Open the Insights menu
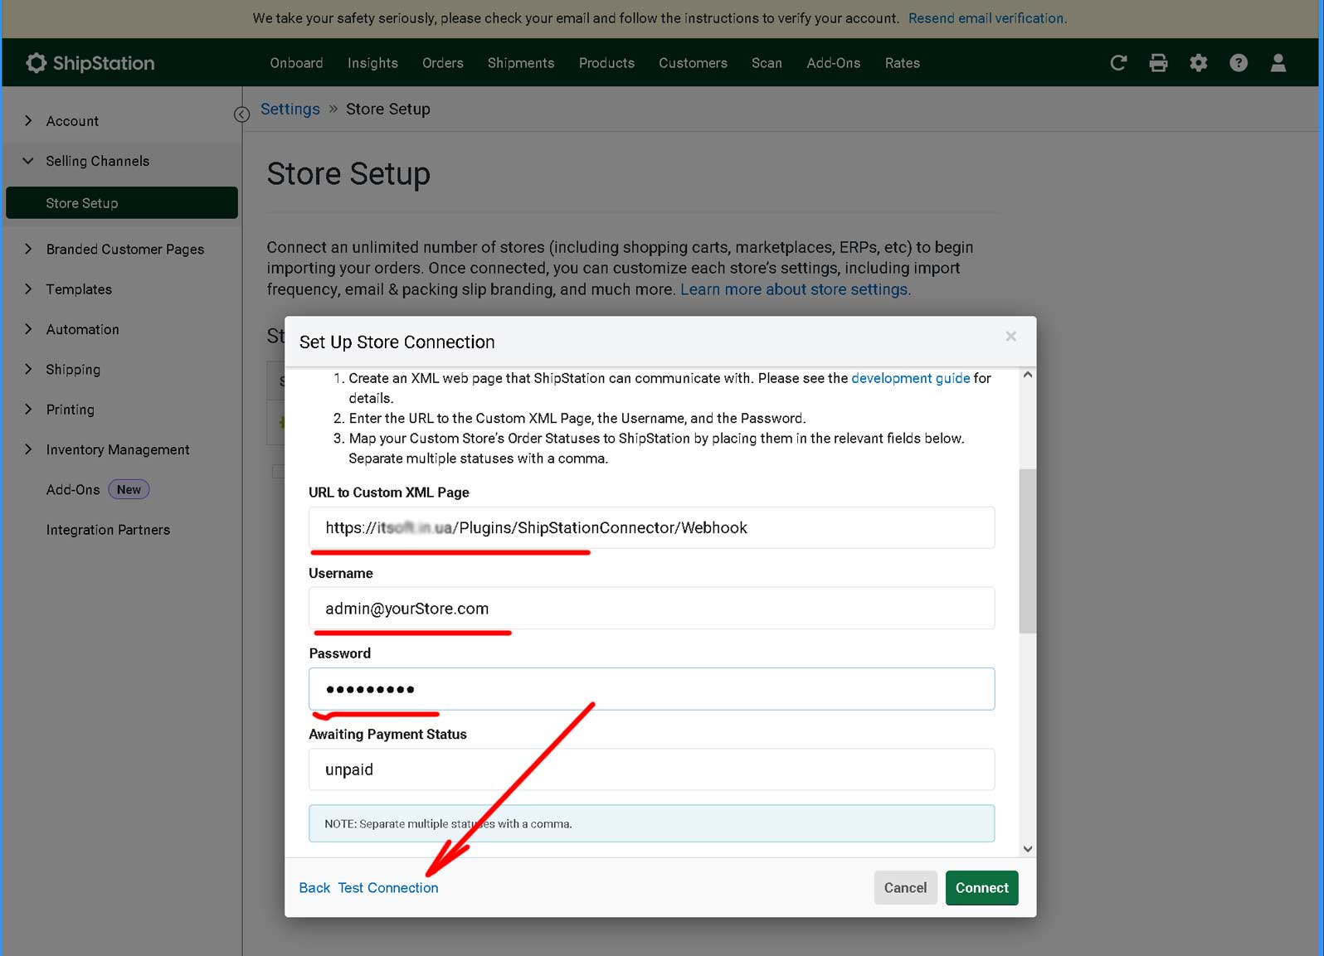1324x956 pixels. tap(372, 63)
